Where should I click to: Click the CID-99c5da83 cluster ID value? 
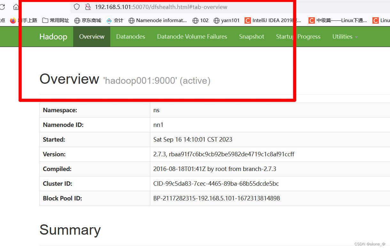(216, 184)
